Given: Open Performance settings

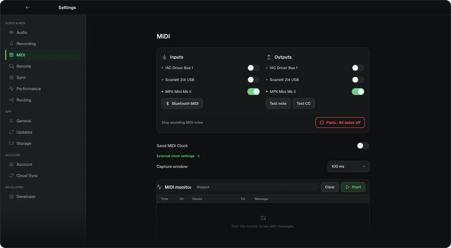Looking at the screenshot, I should (x=43, y=89).
